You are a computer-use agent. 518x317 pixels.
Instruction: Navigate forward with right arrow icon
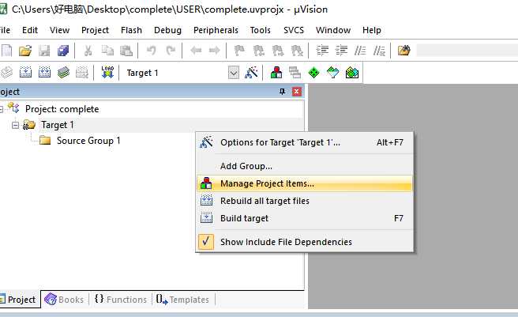click(215, 51)
